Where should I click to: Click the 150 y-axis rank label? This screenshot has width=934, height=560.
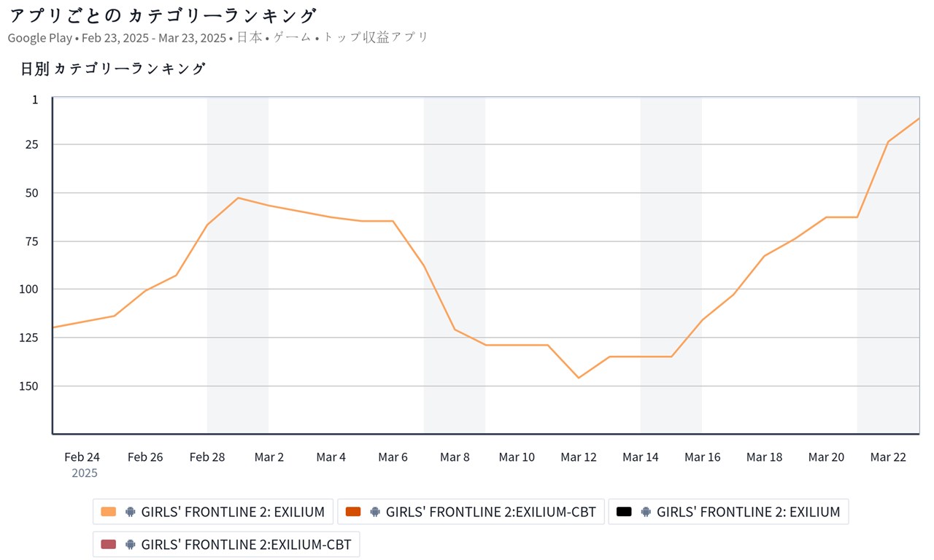(x=29, y=386)
